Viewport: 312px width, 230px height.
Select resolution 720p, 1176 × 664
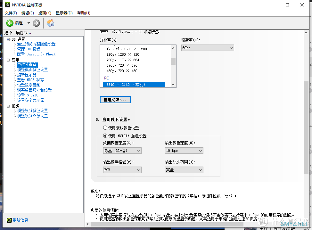click(123, 60)
